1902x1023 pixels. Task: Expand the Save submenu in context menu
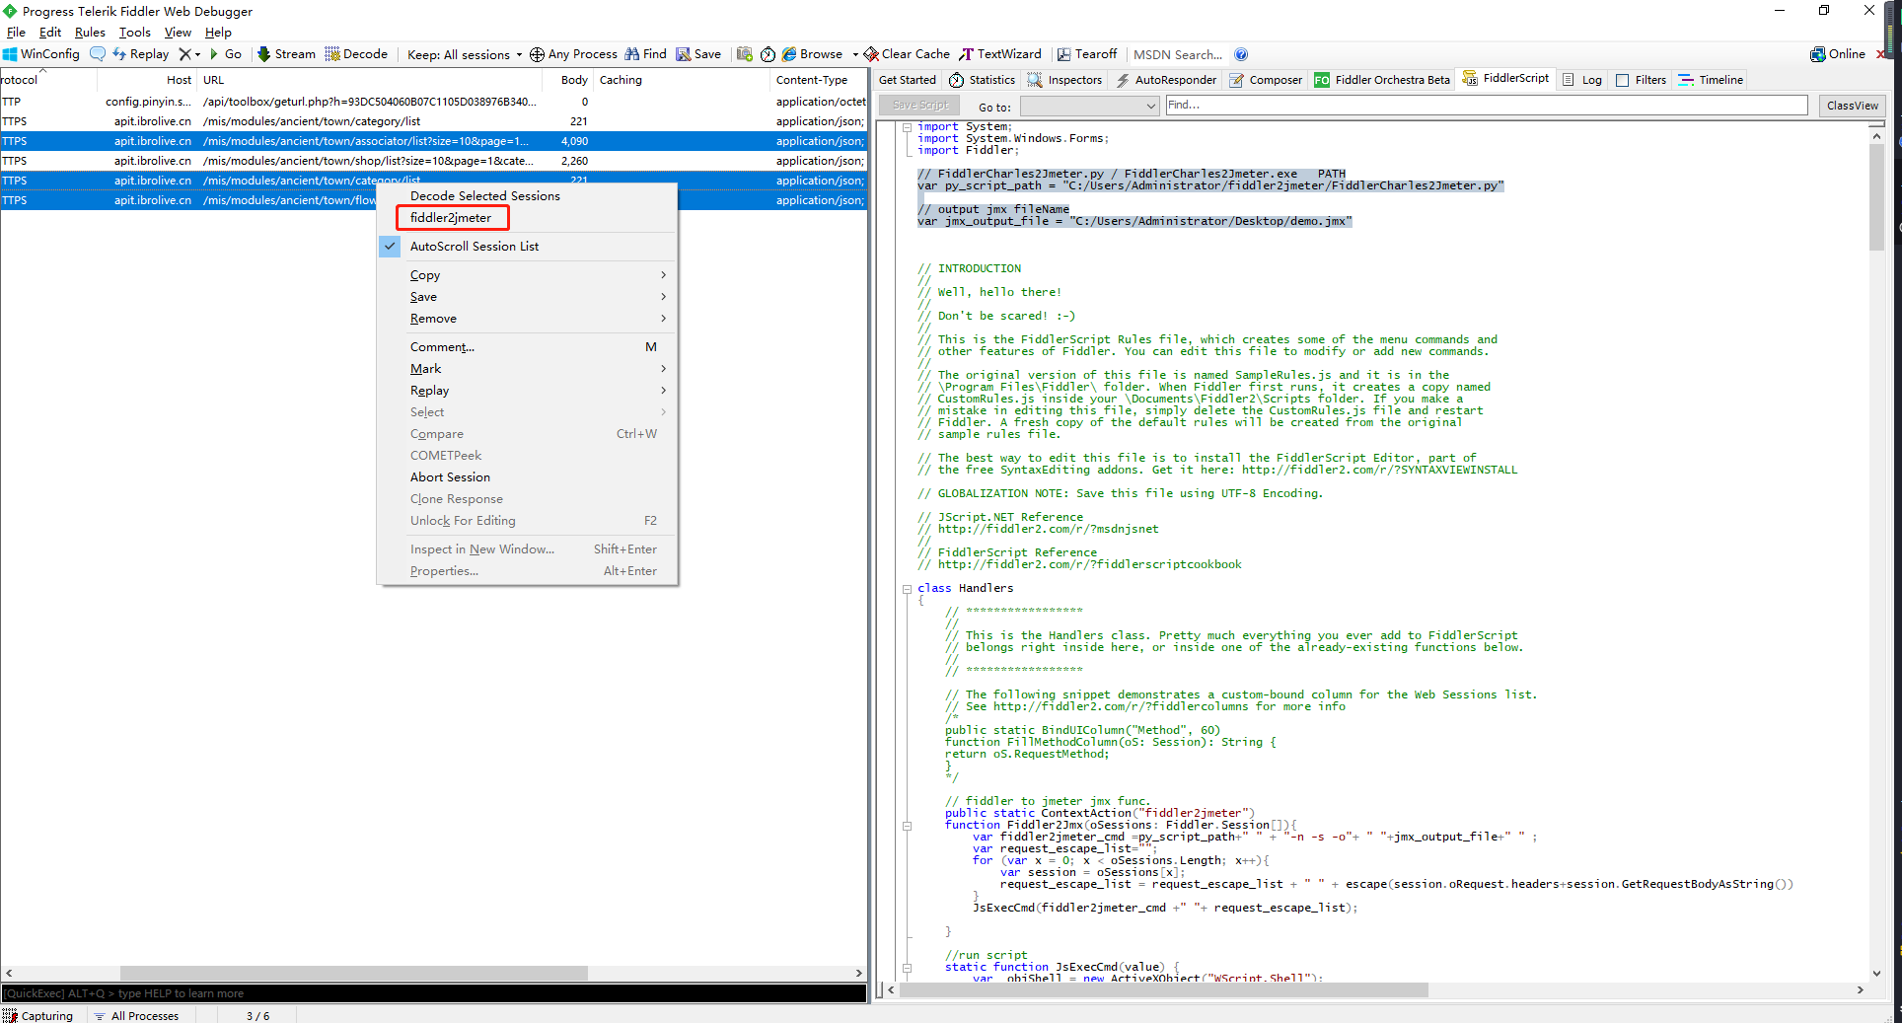[x=528, y=297]
